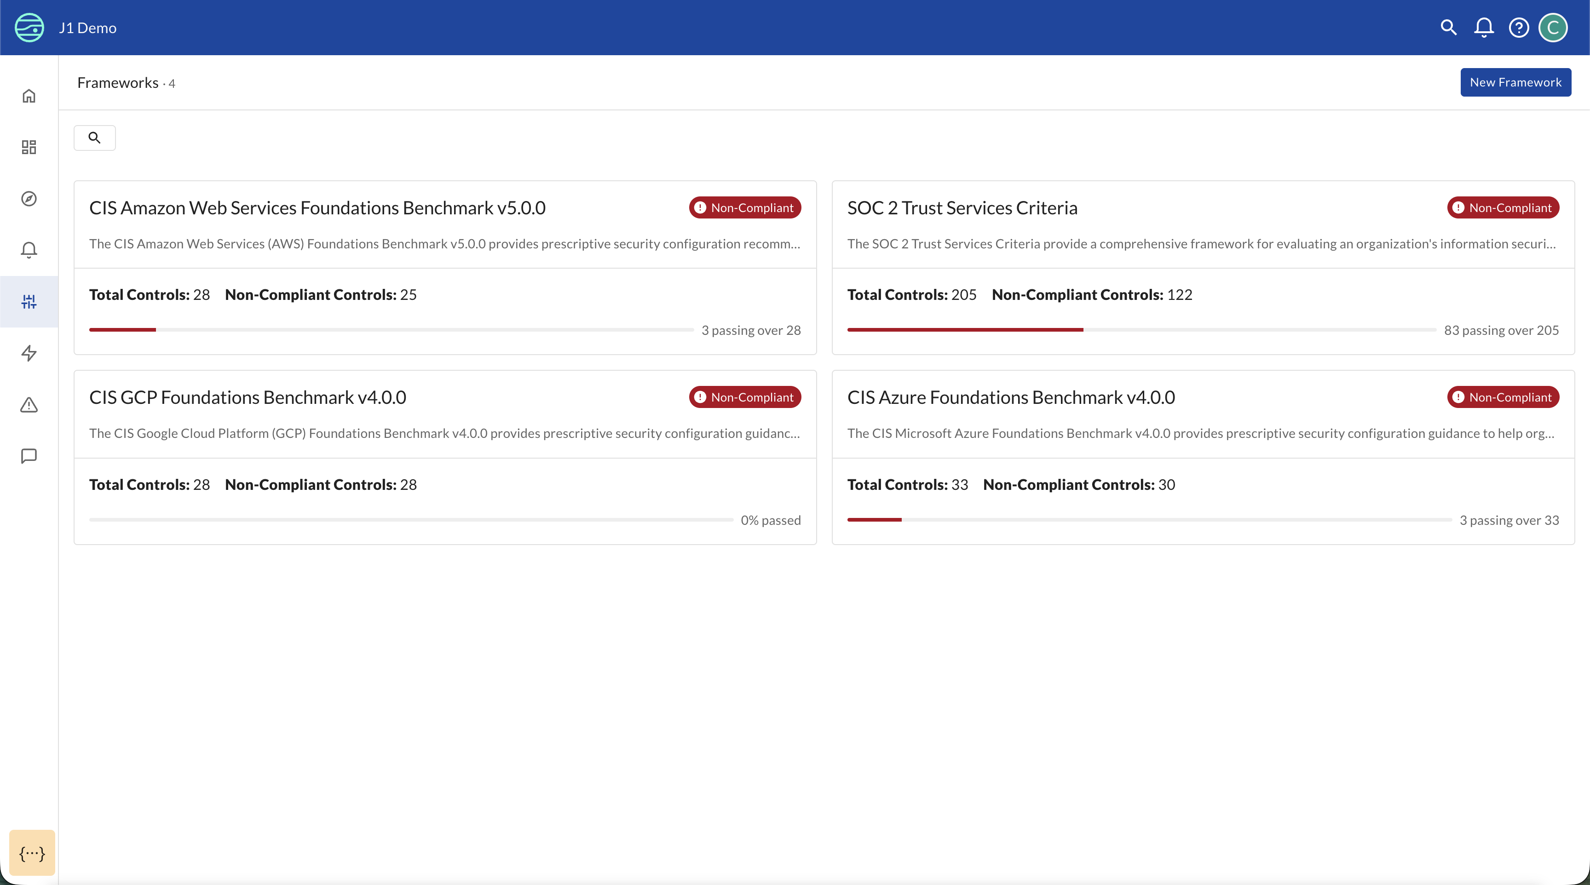Viewport: 1590px width, 885px height.
Task: Open sidebar notifications bell icon
Action: coord(29,249)
